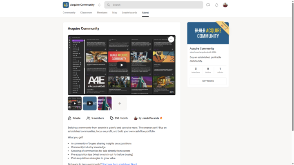Screen dimensions: 294x165
Task: Click the Jakub Pacanda avatar
Action: point(136,118)
